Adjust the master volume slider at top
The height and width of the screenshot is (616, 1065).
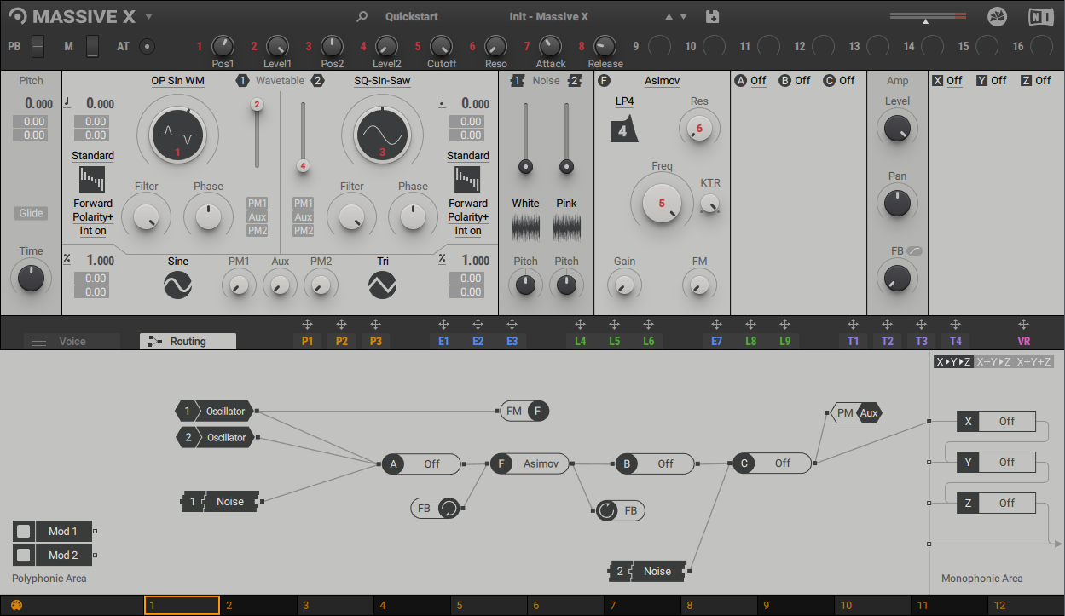coord(928,16)
